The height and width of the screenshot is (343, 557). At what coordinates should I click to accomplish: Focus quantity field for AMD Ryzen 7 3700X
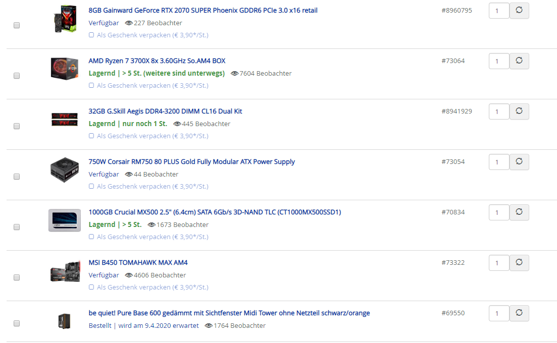[x=499, y=61]
